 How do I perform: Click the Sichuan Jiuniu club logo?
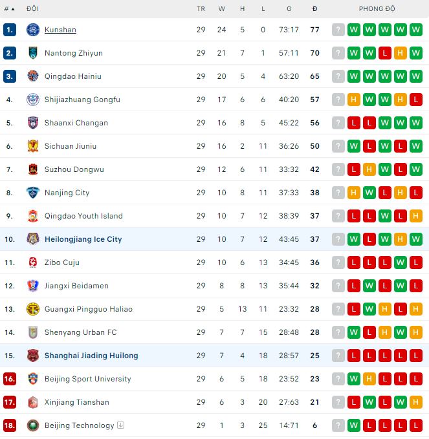click(x=33, y=146)
